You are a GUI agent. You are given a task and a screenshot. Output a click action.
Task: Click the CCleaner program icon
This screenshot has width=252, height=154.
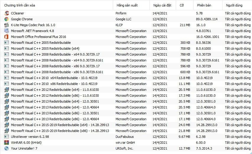coord(6,13)
